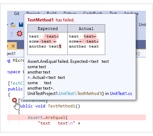Click the 'Assert.AreEqual failed.' message text
Viewport: 153px width, 136px height.
tap(49, 61)
